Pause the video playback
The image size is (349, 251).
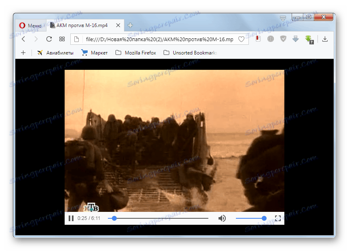click(x=71, y=218)
